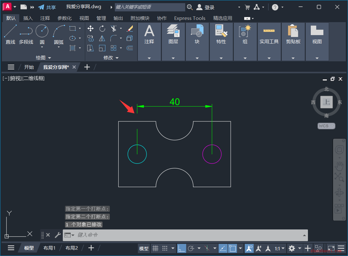
Task: Toggle 2D object snap in status bar
Action: coord(233,248)
